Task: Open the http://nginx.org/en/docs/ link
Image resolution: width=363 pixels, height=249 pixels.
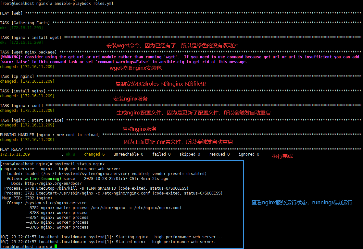Action: pyautogui.click(x=53, y=183)
